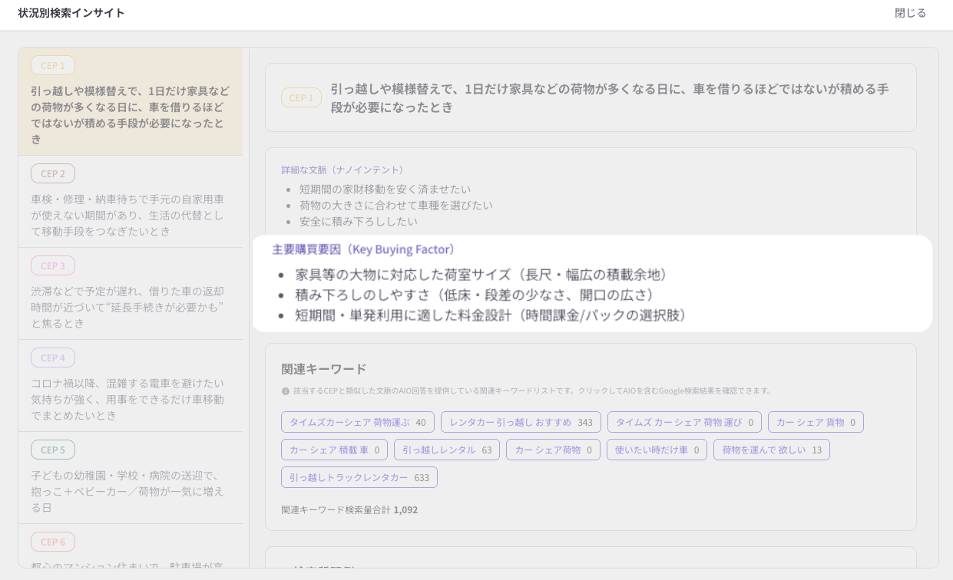Screen dimensions: 953x580
Task: Open keyword 引っ越しレンタル 63
Action: pos(447,450)
